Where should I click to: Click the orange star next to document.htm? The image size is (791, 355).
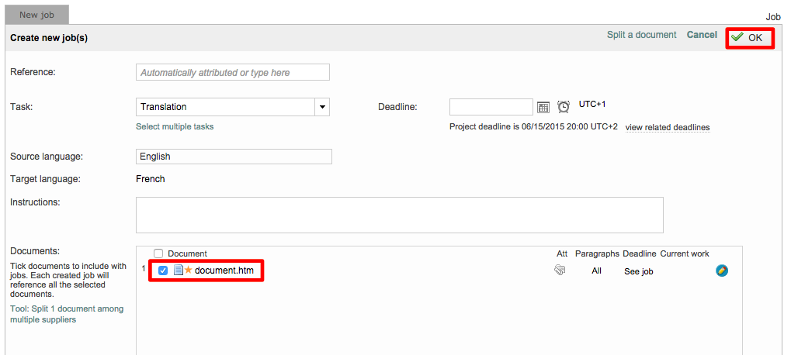(188, 271)
